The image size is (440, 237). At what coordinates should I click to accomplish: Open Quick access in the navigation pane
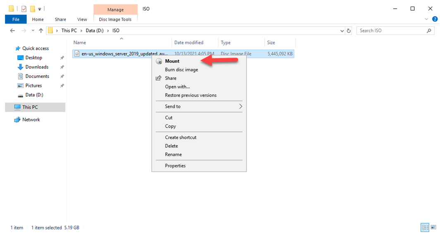point(36,48)
